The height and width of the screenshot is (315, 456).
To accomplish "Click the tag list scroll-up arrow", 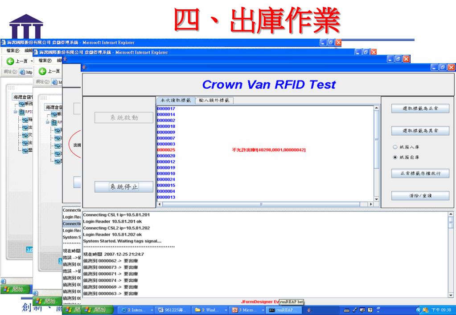I will (x=376, y=108).
